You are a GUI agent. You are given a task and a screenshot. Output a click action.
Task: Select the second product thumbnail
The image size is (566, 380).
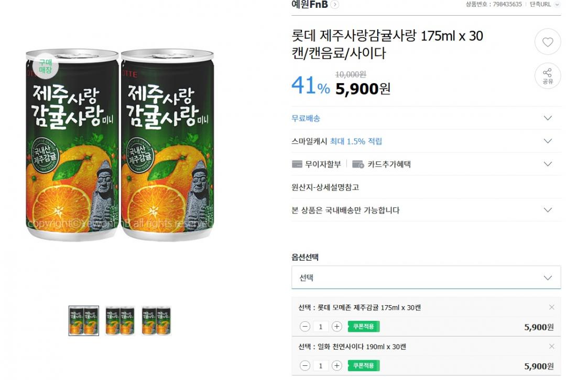pos(120,320)
